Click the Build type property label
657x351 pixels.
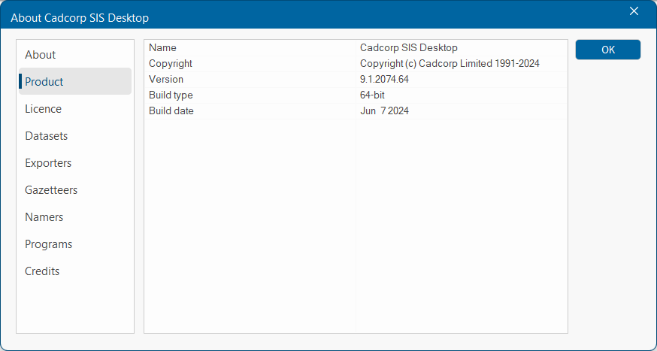(171, 95)
